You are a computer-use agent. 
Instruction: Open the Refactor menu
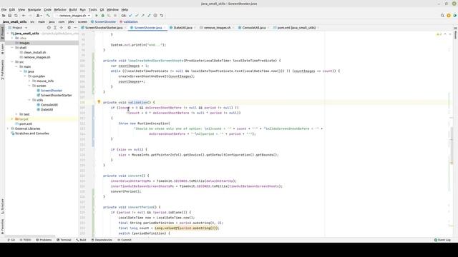pos(60,9)
